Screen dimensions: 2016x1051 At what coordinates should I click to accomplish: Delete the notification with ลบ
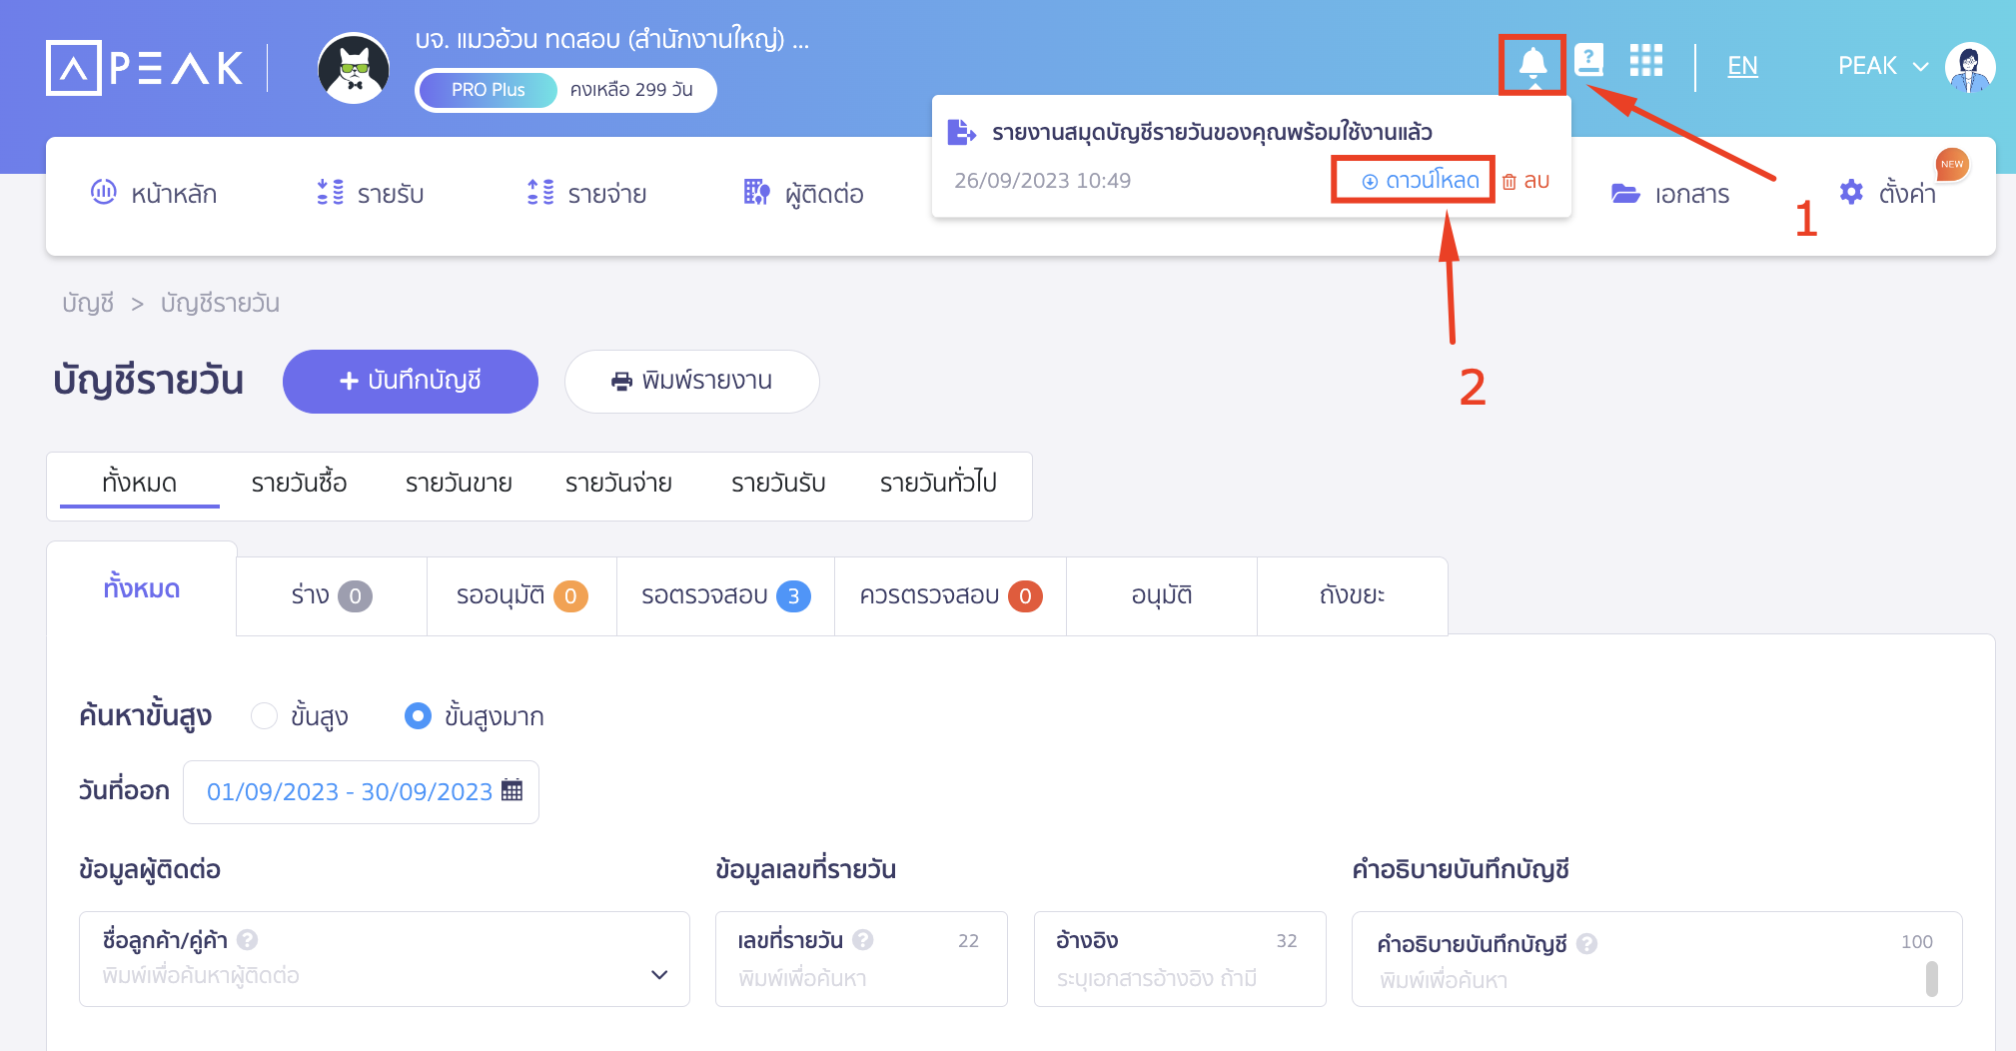(1525, 181)
